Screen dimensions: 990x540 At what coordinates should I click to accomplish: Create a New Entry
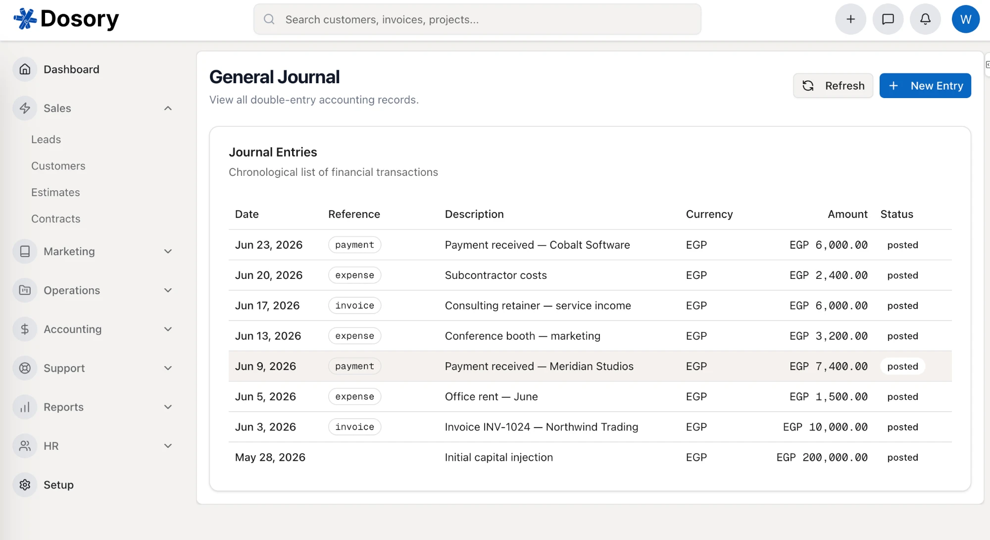point(925,86)
